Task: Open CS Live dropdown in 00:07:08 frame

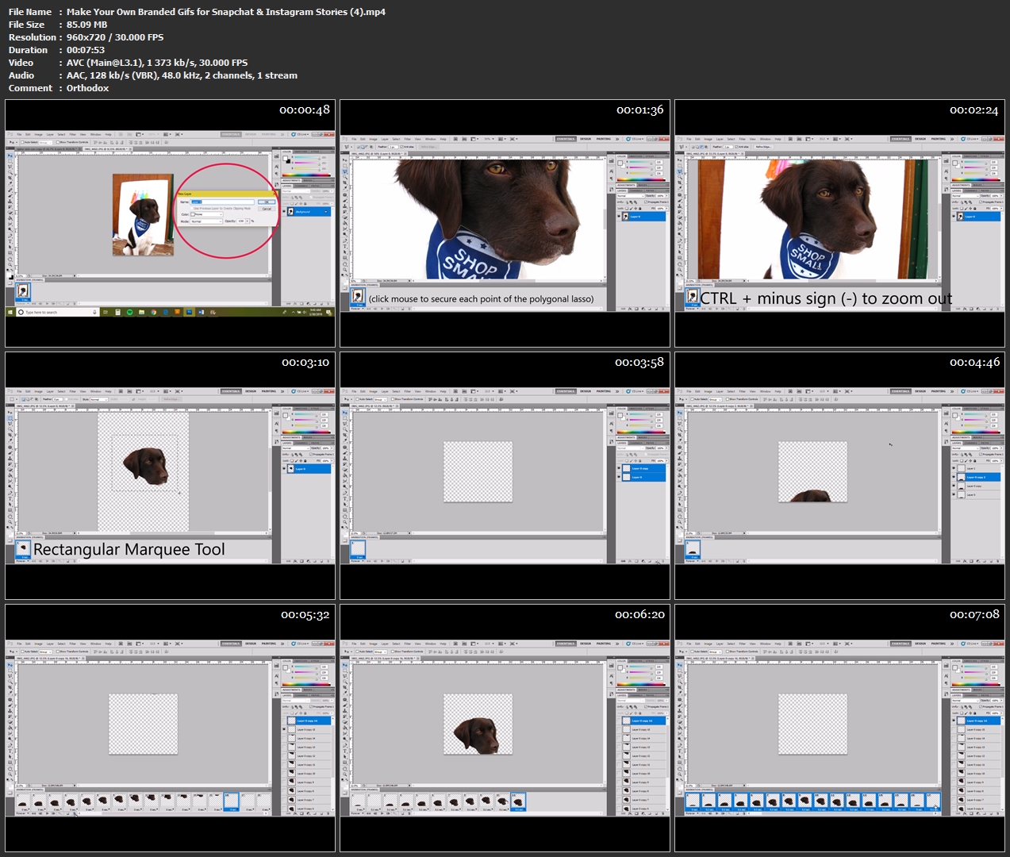Action: point(970,644)
